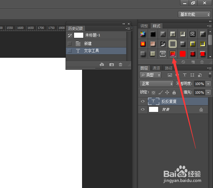The height and width of the screenshot is (188, 213).
Task: Filter layers by pixel image layers
Action: 170,75
